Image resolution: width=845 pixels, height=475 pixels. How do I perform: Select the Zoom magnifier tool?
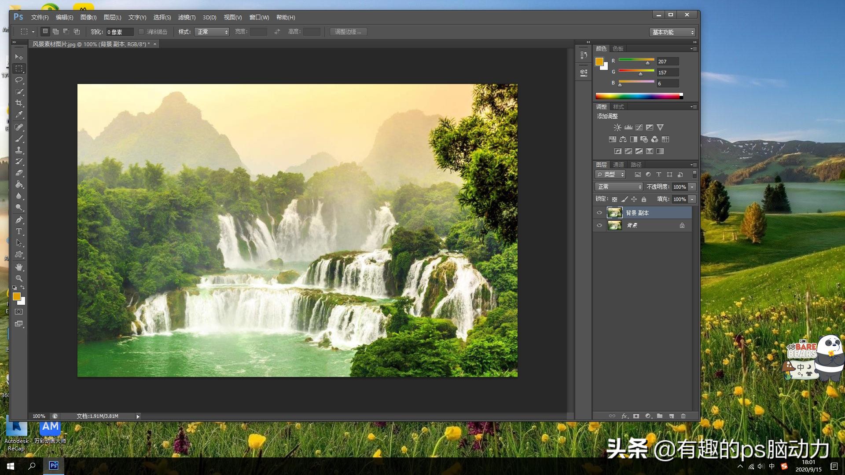coord(19,278)
